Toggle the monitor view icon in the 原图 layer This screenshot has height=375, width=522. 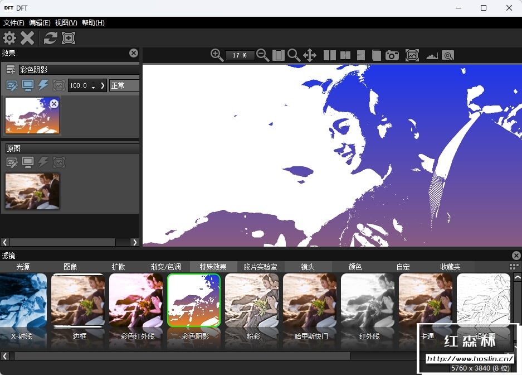(28, 162)
